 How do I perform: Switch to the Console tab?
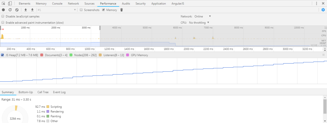pyautogui.click(x=57, y=4)
